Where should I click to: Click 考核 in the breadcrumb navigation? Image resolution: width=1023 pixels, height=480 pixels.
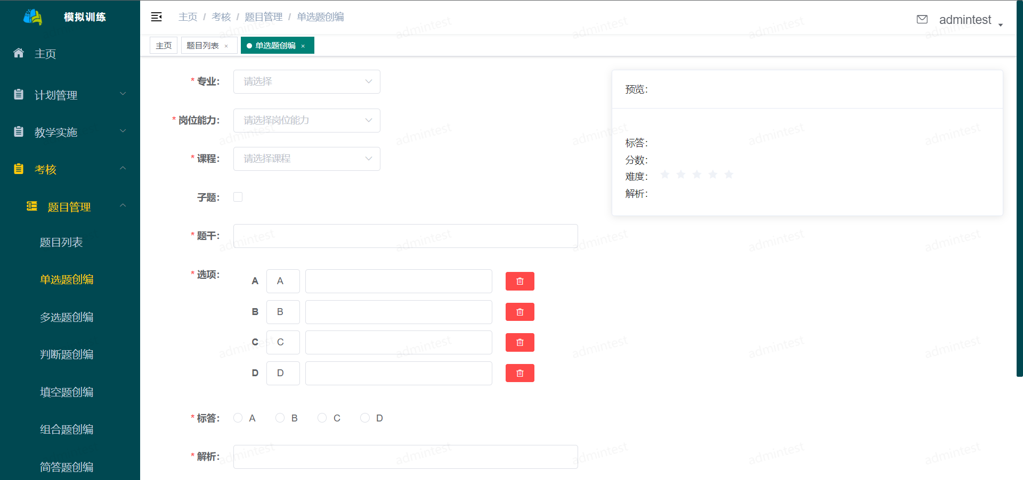(221, 16)
